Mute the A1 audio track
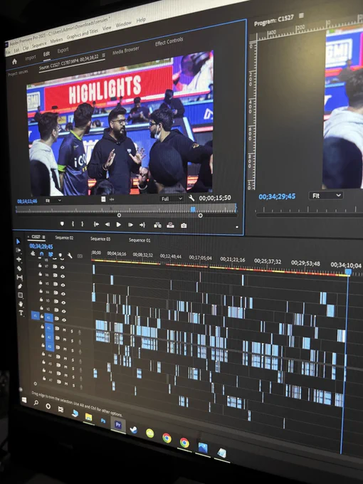This screenshot has height=484, width=363. click(x=65, y=330)
